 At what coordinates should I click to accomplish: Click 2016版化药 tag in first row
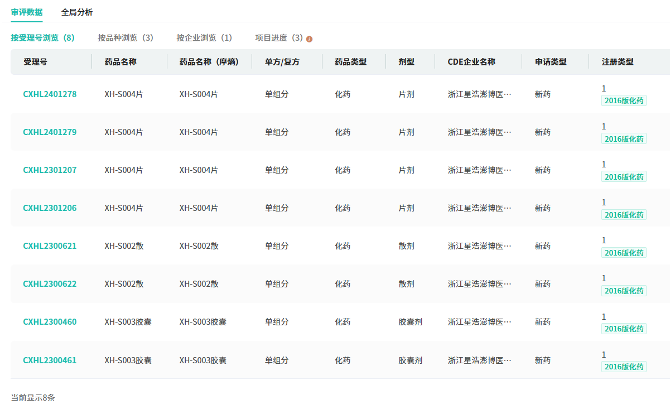pyautogui.click(x=624, y=101)
